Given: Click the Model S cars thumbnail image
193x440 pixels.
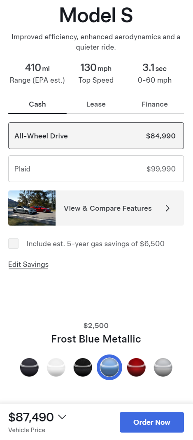Looking at the screenshot, I should tap(32, 208).
